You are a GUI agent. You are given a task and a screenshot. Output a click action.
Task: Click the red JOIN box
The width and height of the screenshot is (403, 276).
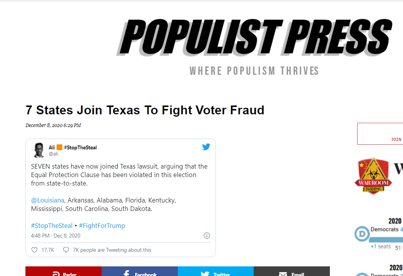(380, 134)
